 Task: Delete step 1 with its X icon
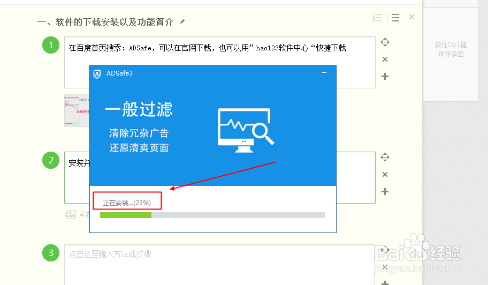[385, 59]
